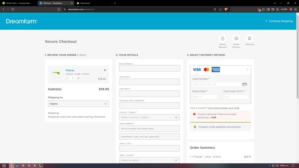Focus the Last name field

pyautogui.click(x=149, y=93)
